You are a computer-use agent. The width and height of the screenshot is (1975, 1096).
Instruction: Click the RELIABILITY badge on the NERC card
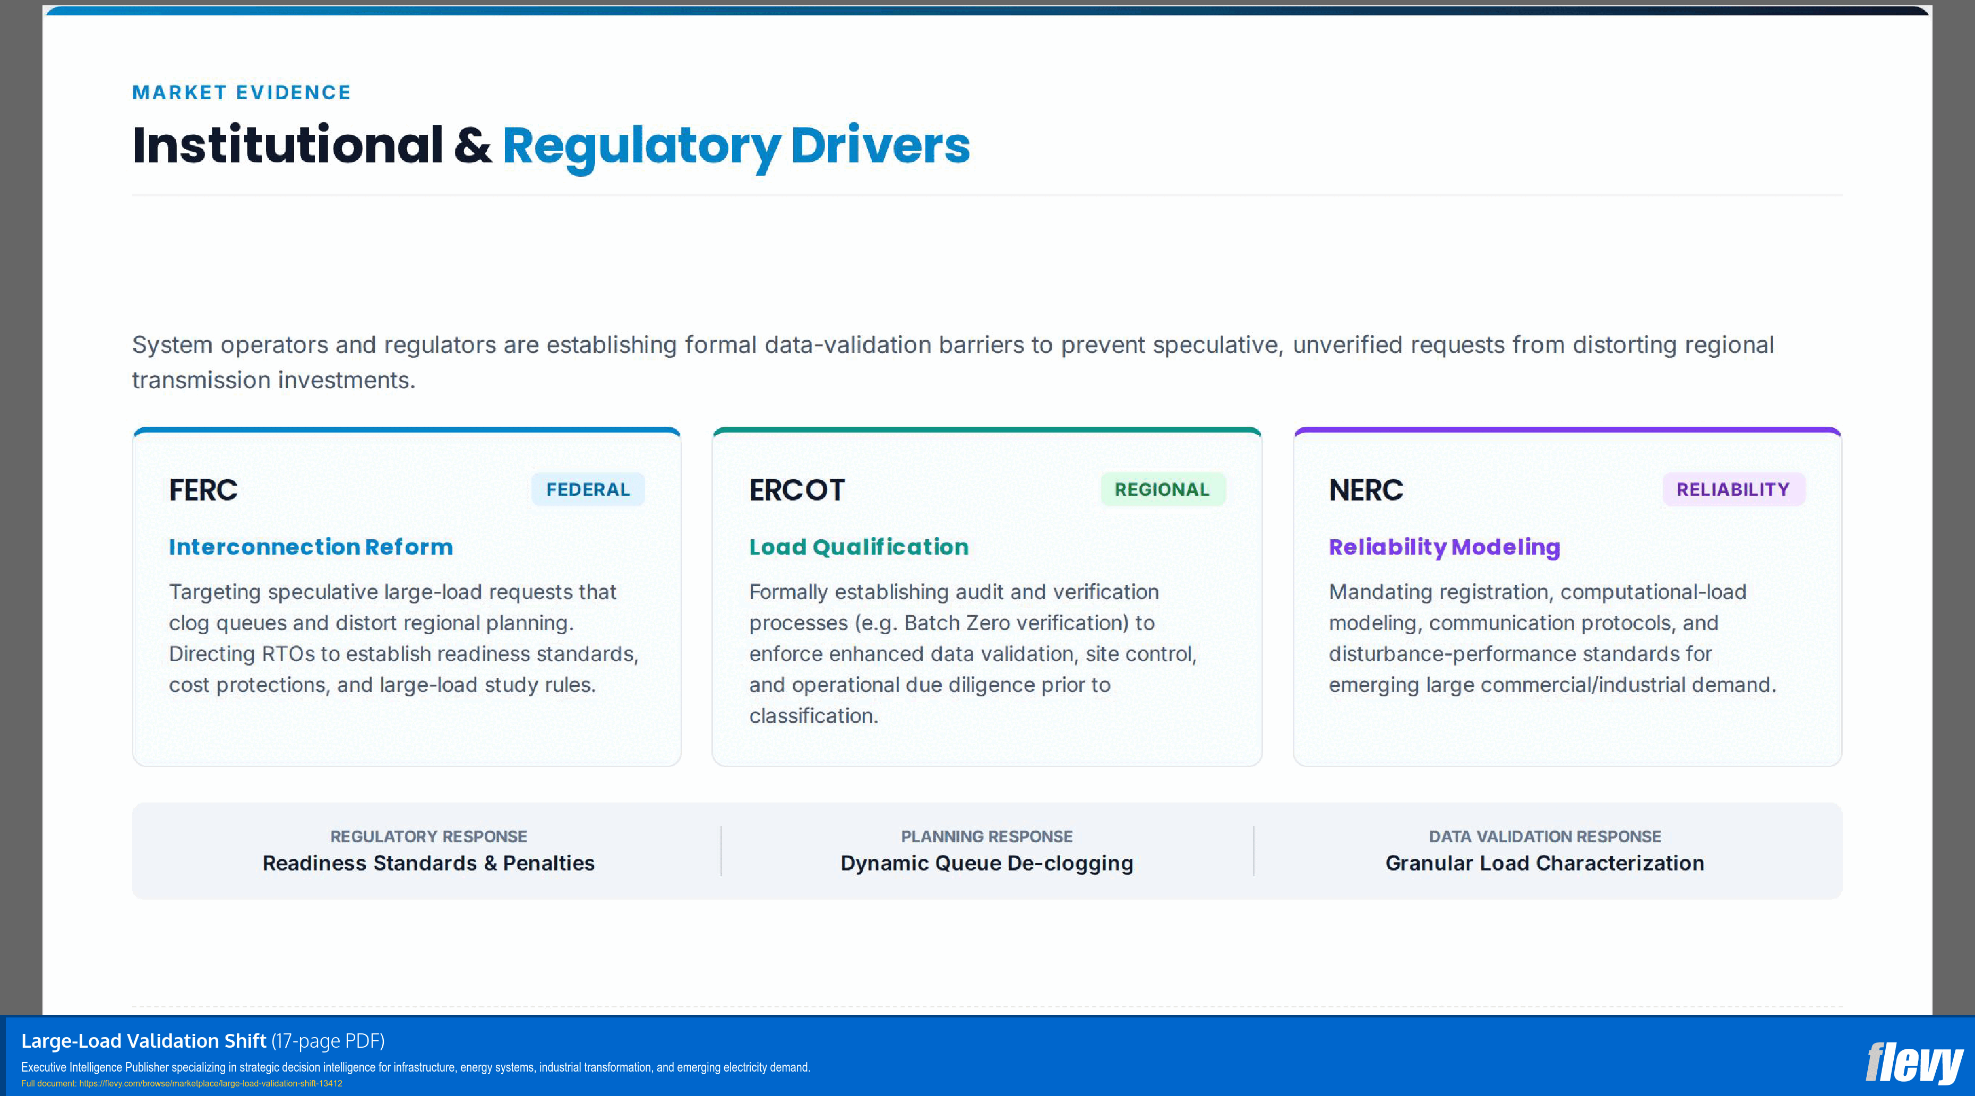point(1733,489)
